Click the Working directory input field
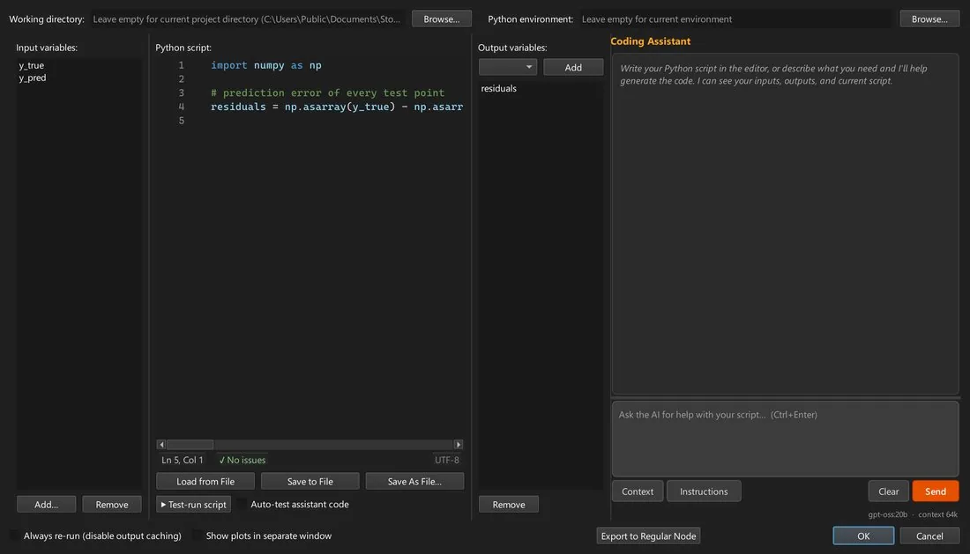This screenshot has height=554, width=970. pos(249,19)
